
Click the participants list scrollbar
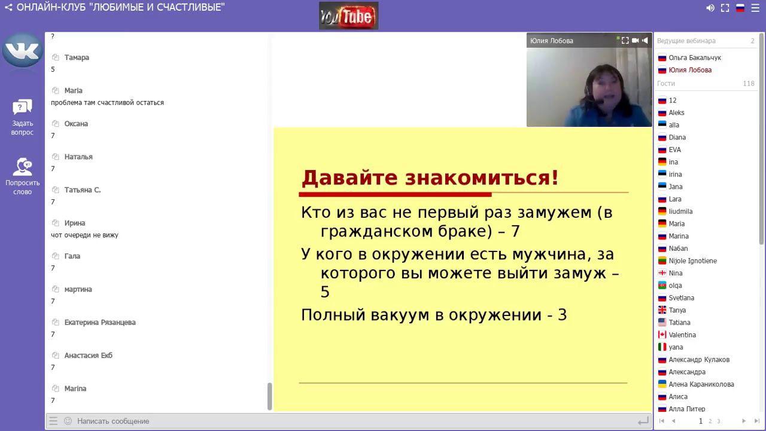[762, 138]
